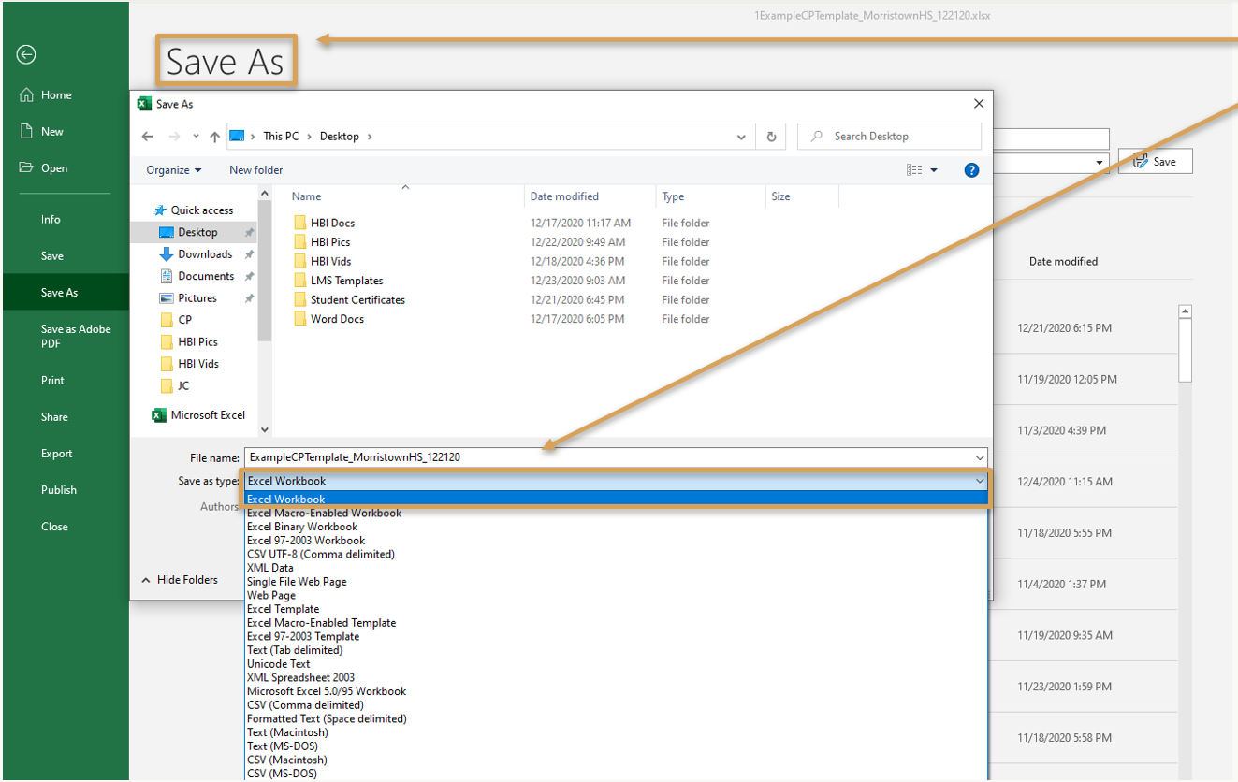Open recent locations dropdown in address bar
1238x782 pixels.
(x=741, y=137)
